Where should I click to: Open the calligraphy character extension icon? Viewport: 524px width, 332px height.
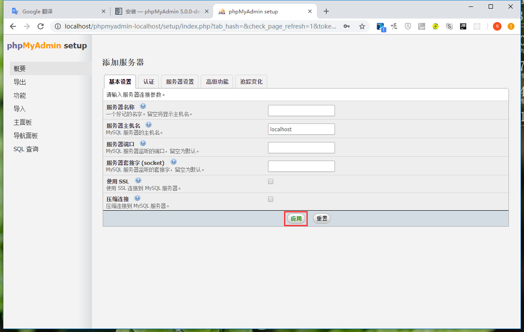(x=394, y=26)
